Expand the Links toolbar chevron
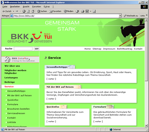Image resolution: width=149 pixels, height=132 pixels. (147, 15)
